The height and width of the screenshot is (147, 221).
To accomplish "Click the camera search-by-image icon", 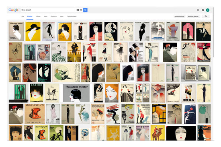I will [x=78, y=10].
